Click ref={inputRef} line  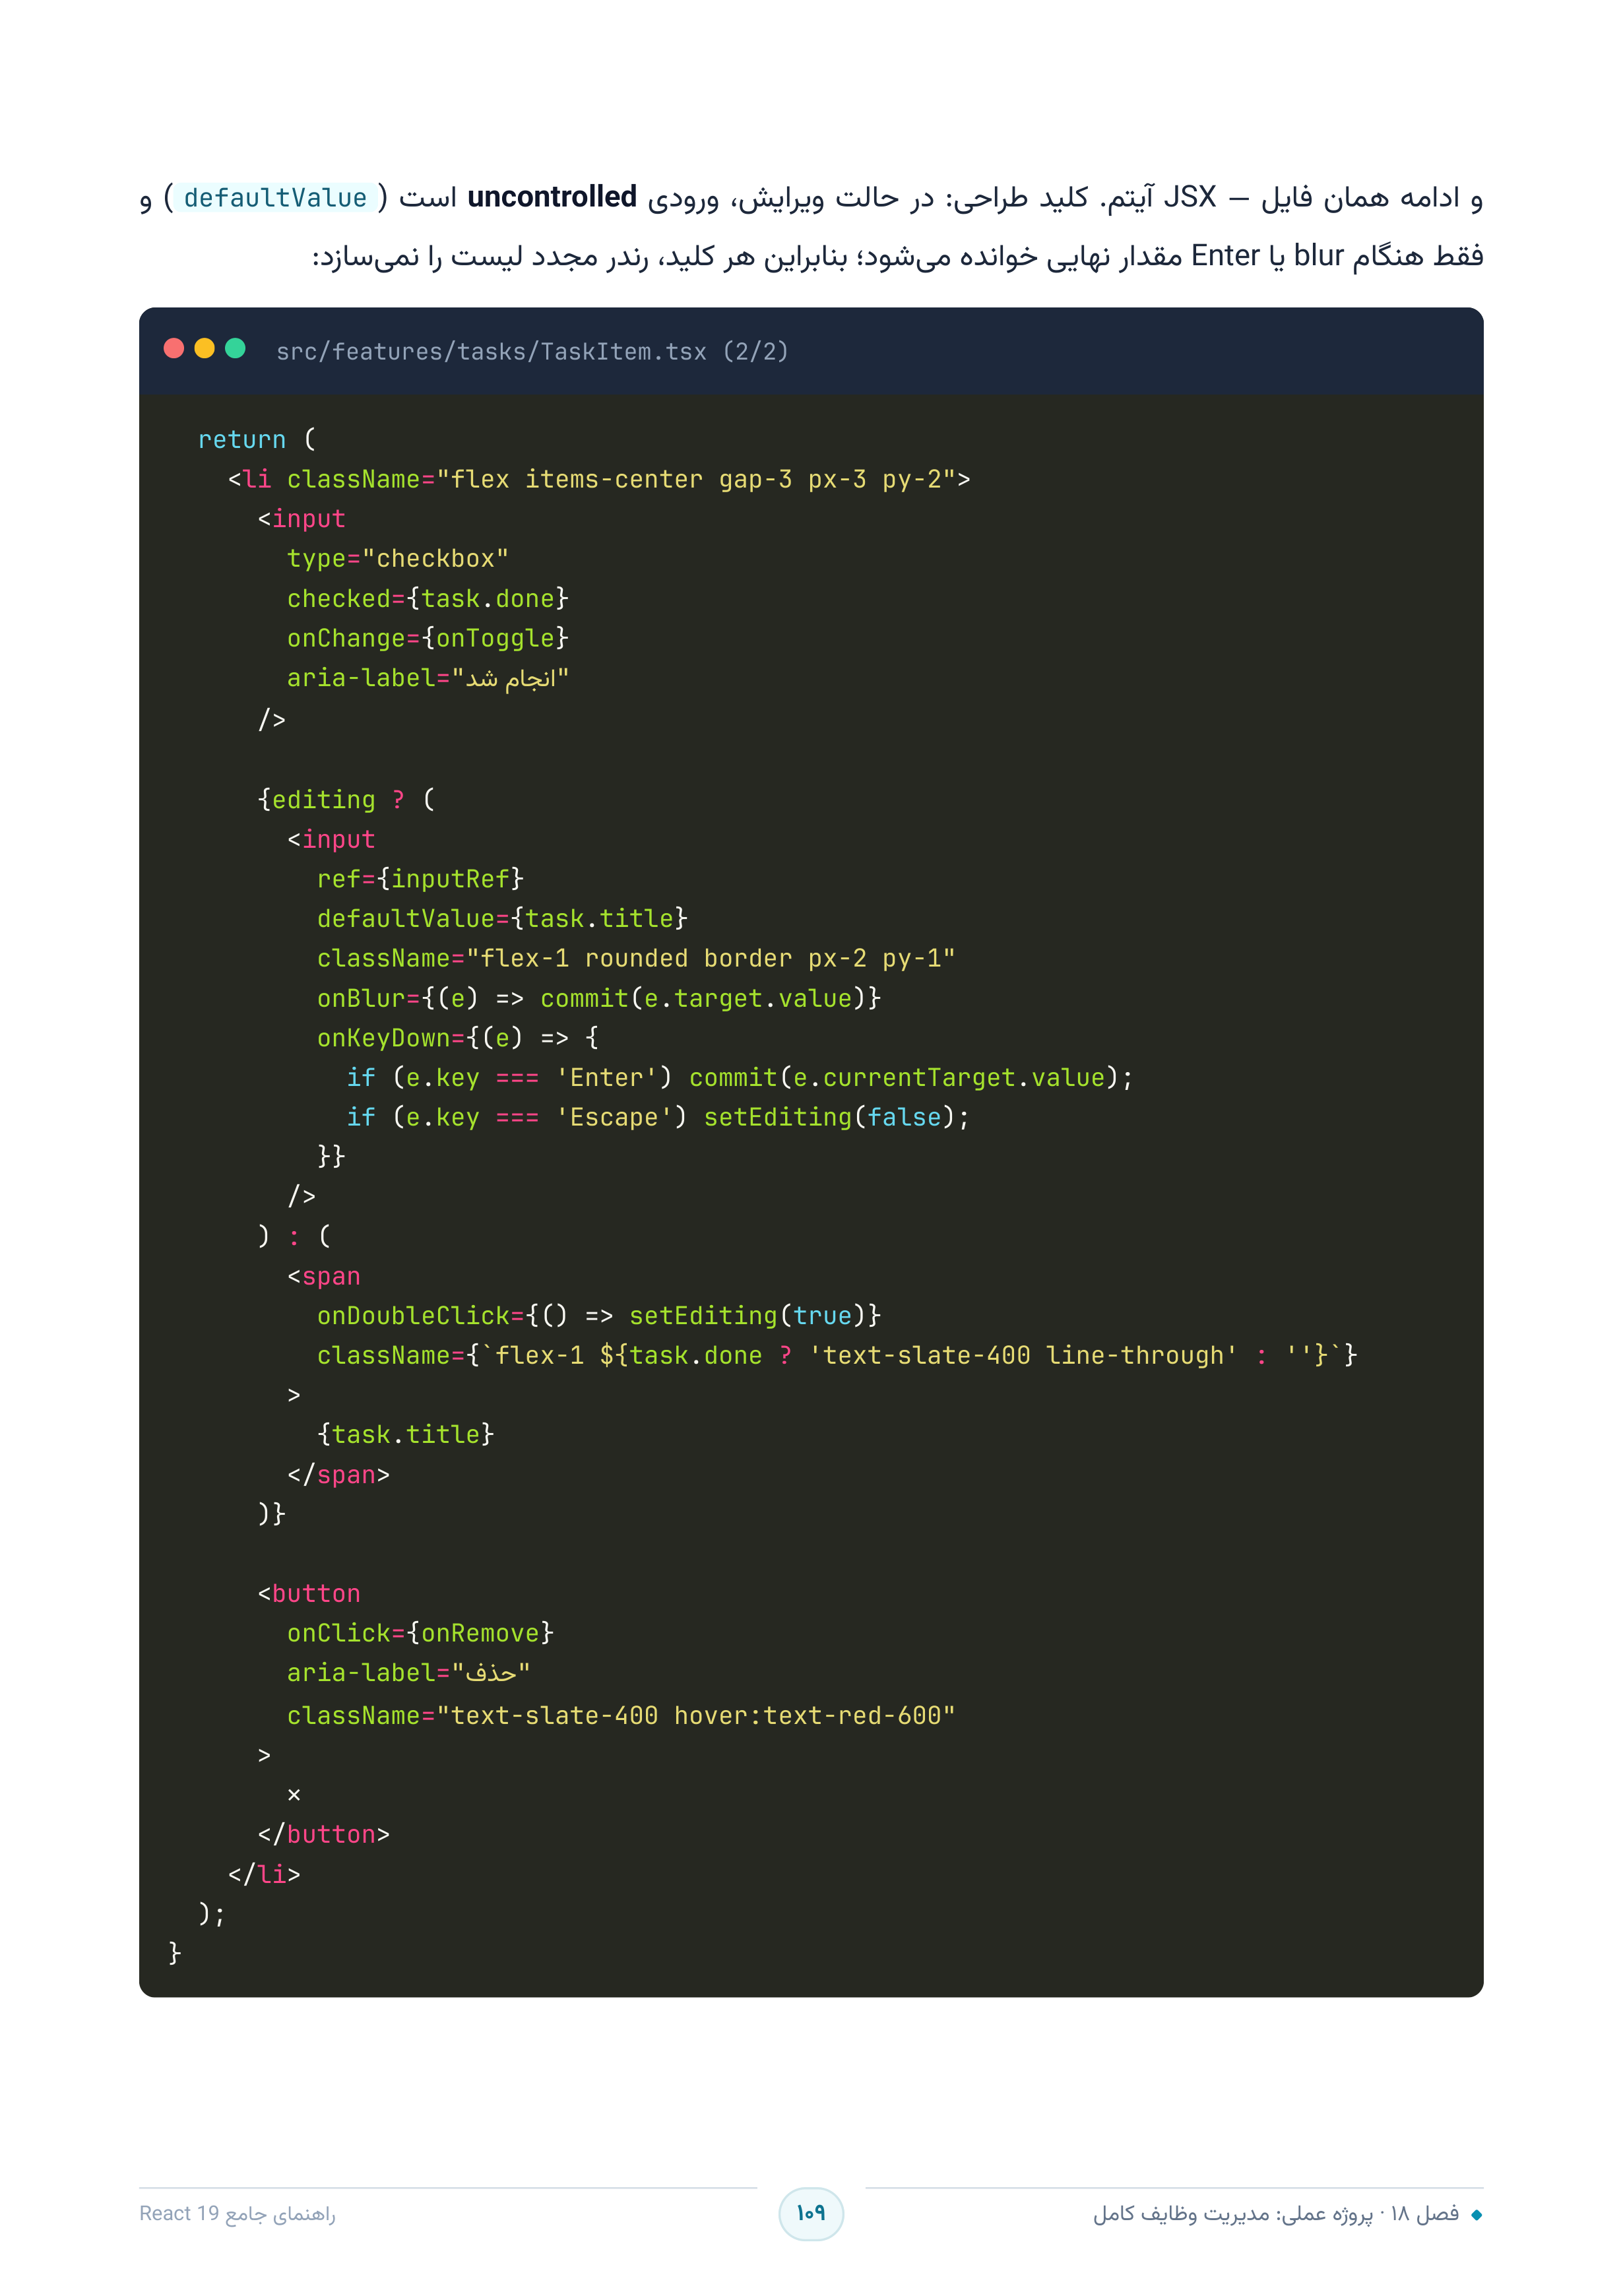coord(420,878)
